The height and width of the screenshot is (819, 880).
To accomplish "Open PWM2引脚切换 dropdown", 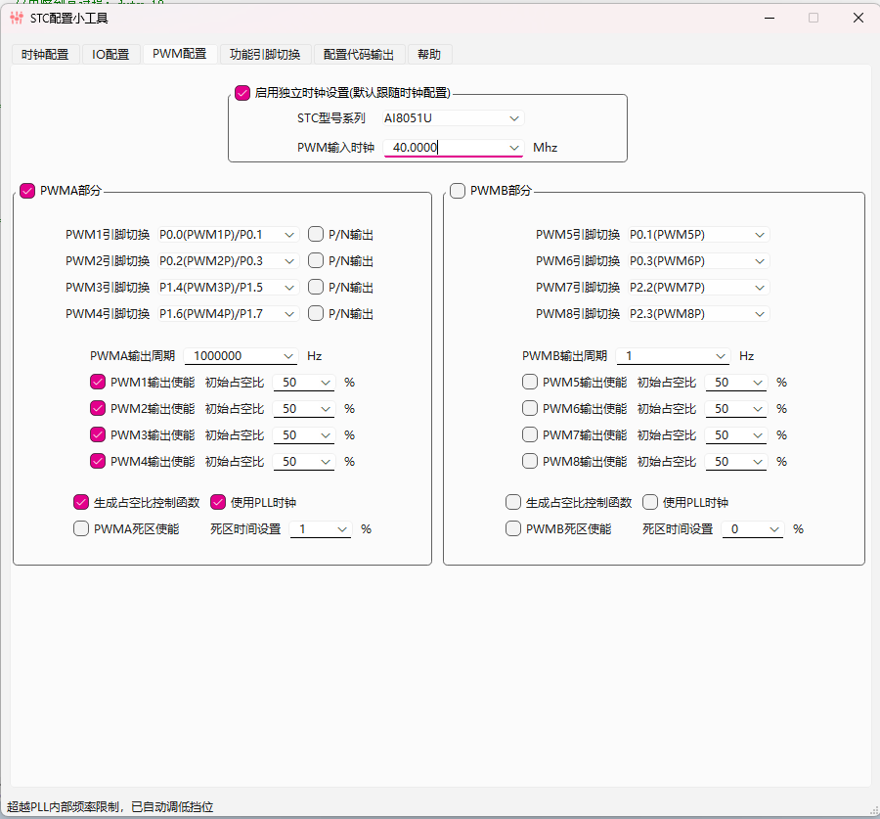I will tap(227, 261).
